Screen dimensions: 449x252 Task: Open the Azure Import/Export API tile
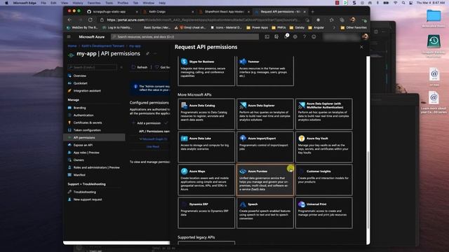[x=265, y=147]
